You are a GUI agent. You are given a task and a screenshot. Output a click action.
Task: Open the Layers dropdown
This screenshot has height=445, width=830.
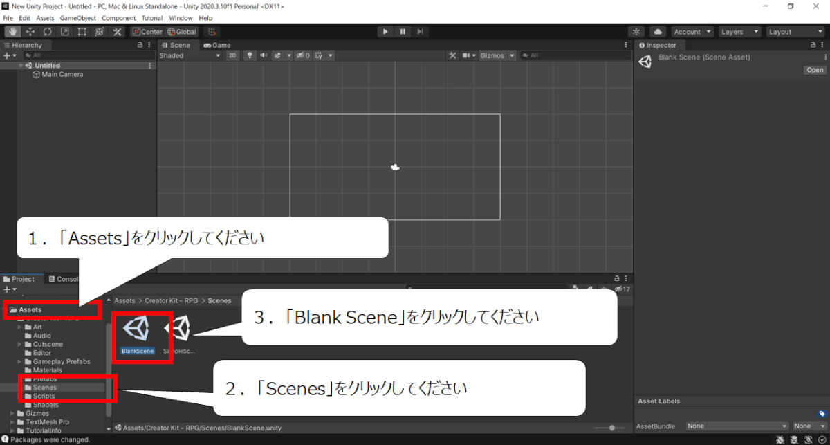(x=739, y=32)
